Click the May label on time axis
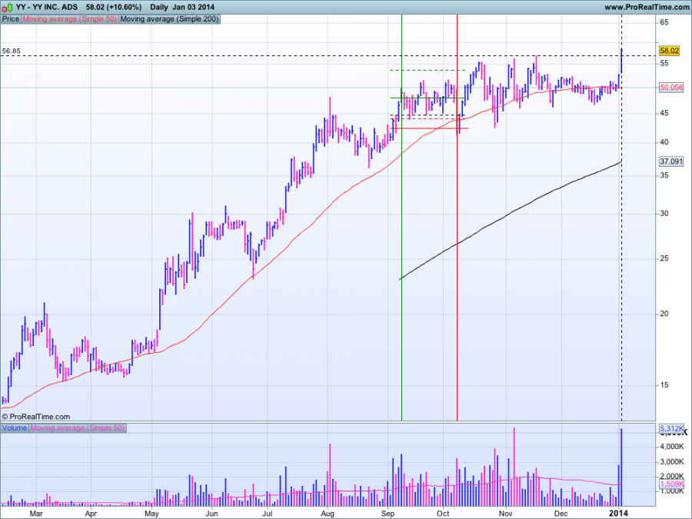This screenshot has width=692, height=519. (151, 514)
